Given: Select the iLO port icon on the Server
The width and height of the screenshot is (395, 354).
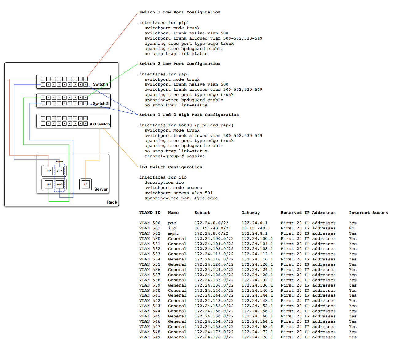Looking at the screenshot, I should 86,184.
